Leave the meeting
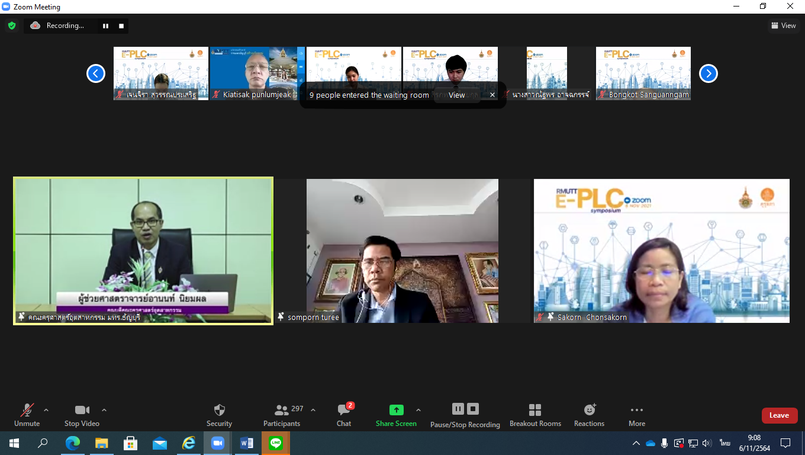805x455 pixels. point(780,415)
